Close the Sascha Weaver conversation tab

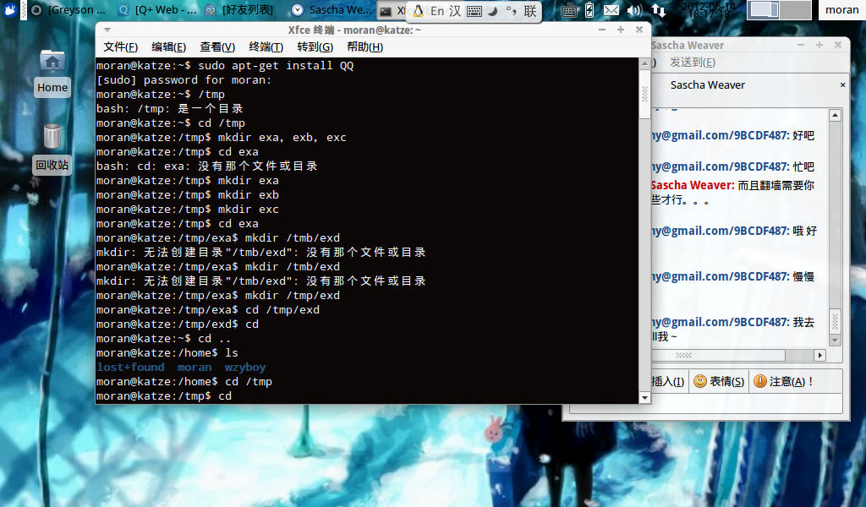pos(842,85)
